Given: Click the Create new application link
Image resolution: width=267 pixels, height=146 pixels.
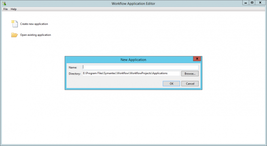Looking at the screenshot, I should [x=34, y=24].
